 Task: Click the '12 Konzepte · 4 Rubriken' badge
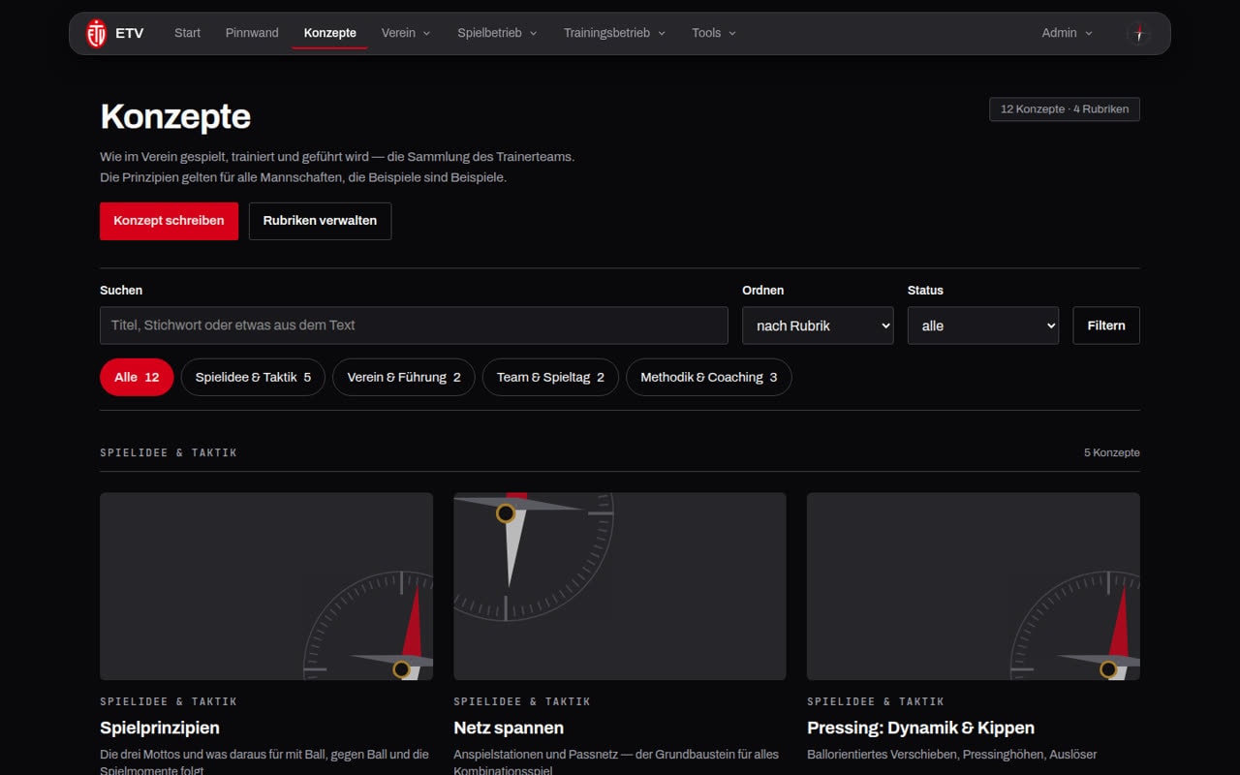tap(1065, 109)
